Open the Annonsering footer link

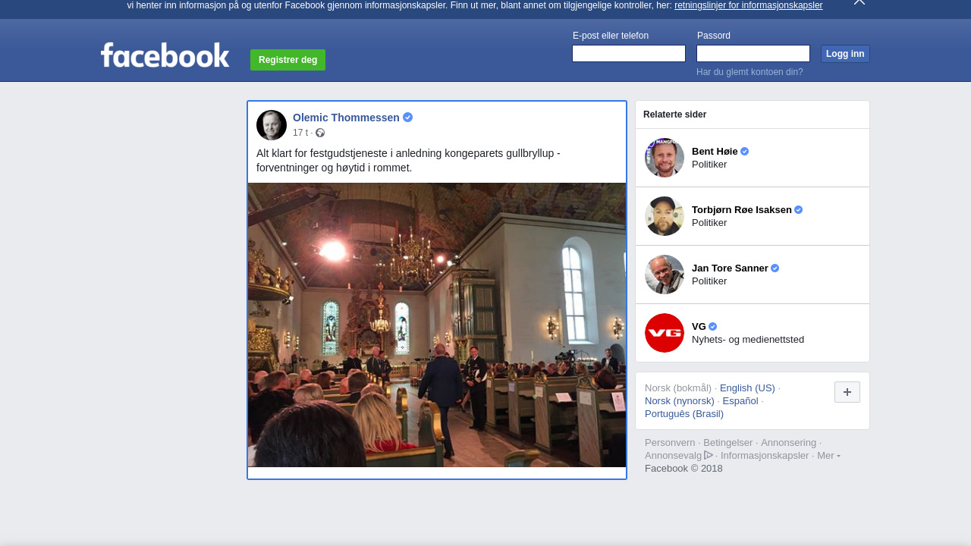[789, 443]
